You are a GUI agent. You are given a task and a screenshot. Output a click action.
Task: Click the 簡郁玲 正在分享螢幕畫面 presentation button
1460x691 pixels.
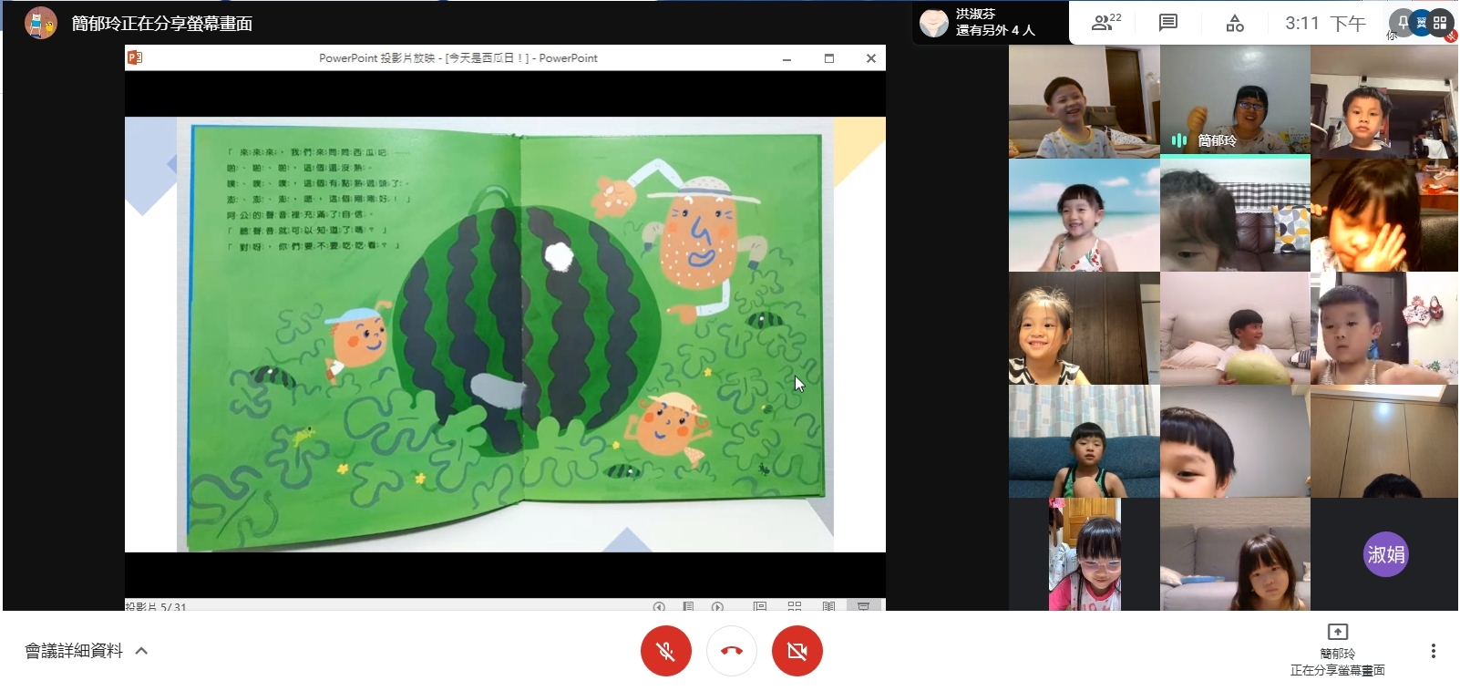(x=1337, y=651)
